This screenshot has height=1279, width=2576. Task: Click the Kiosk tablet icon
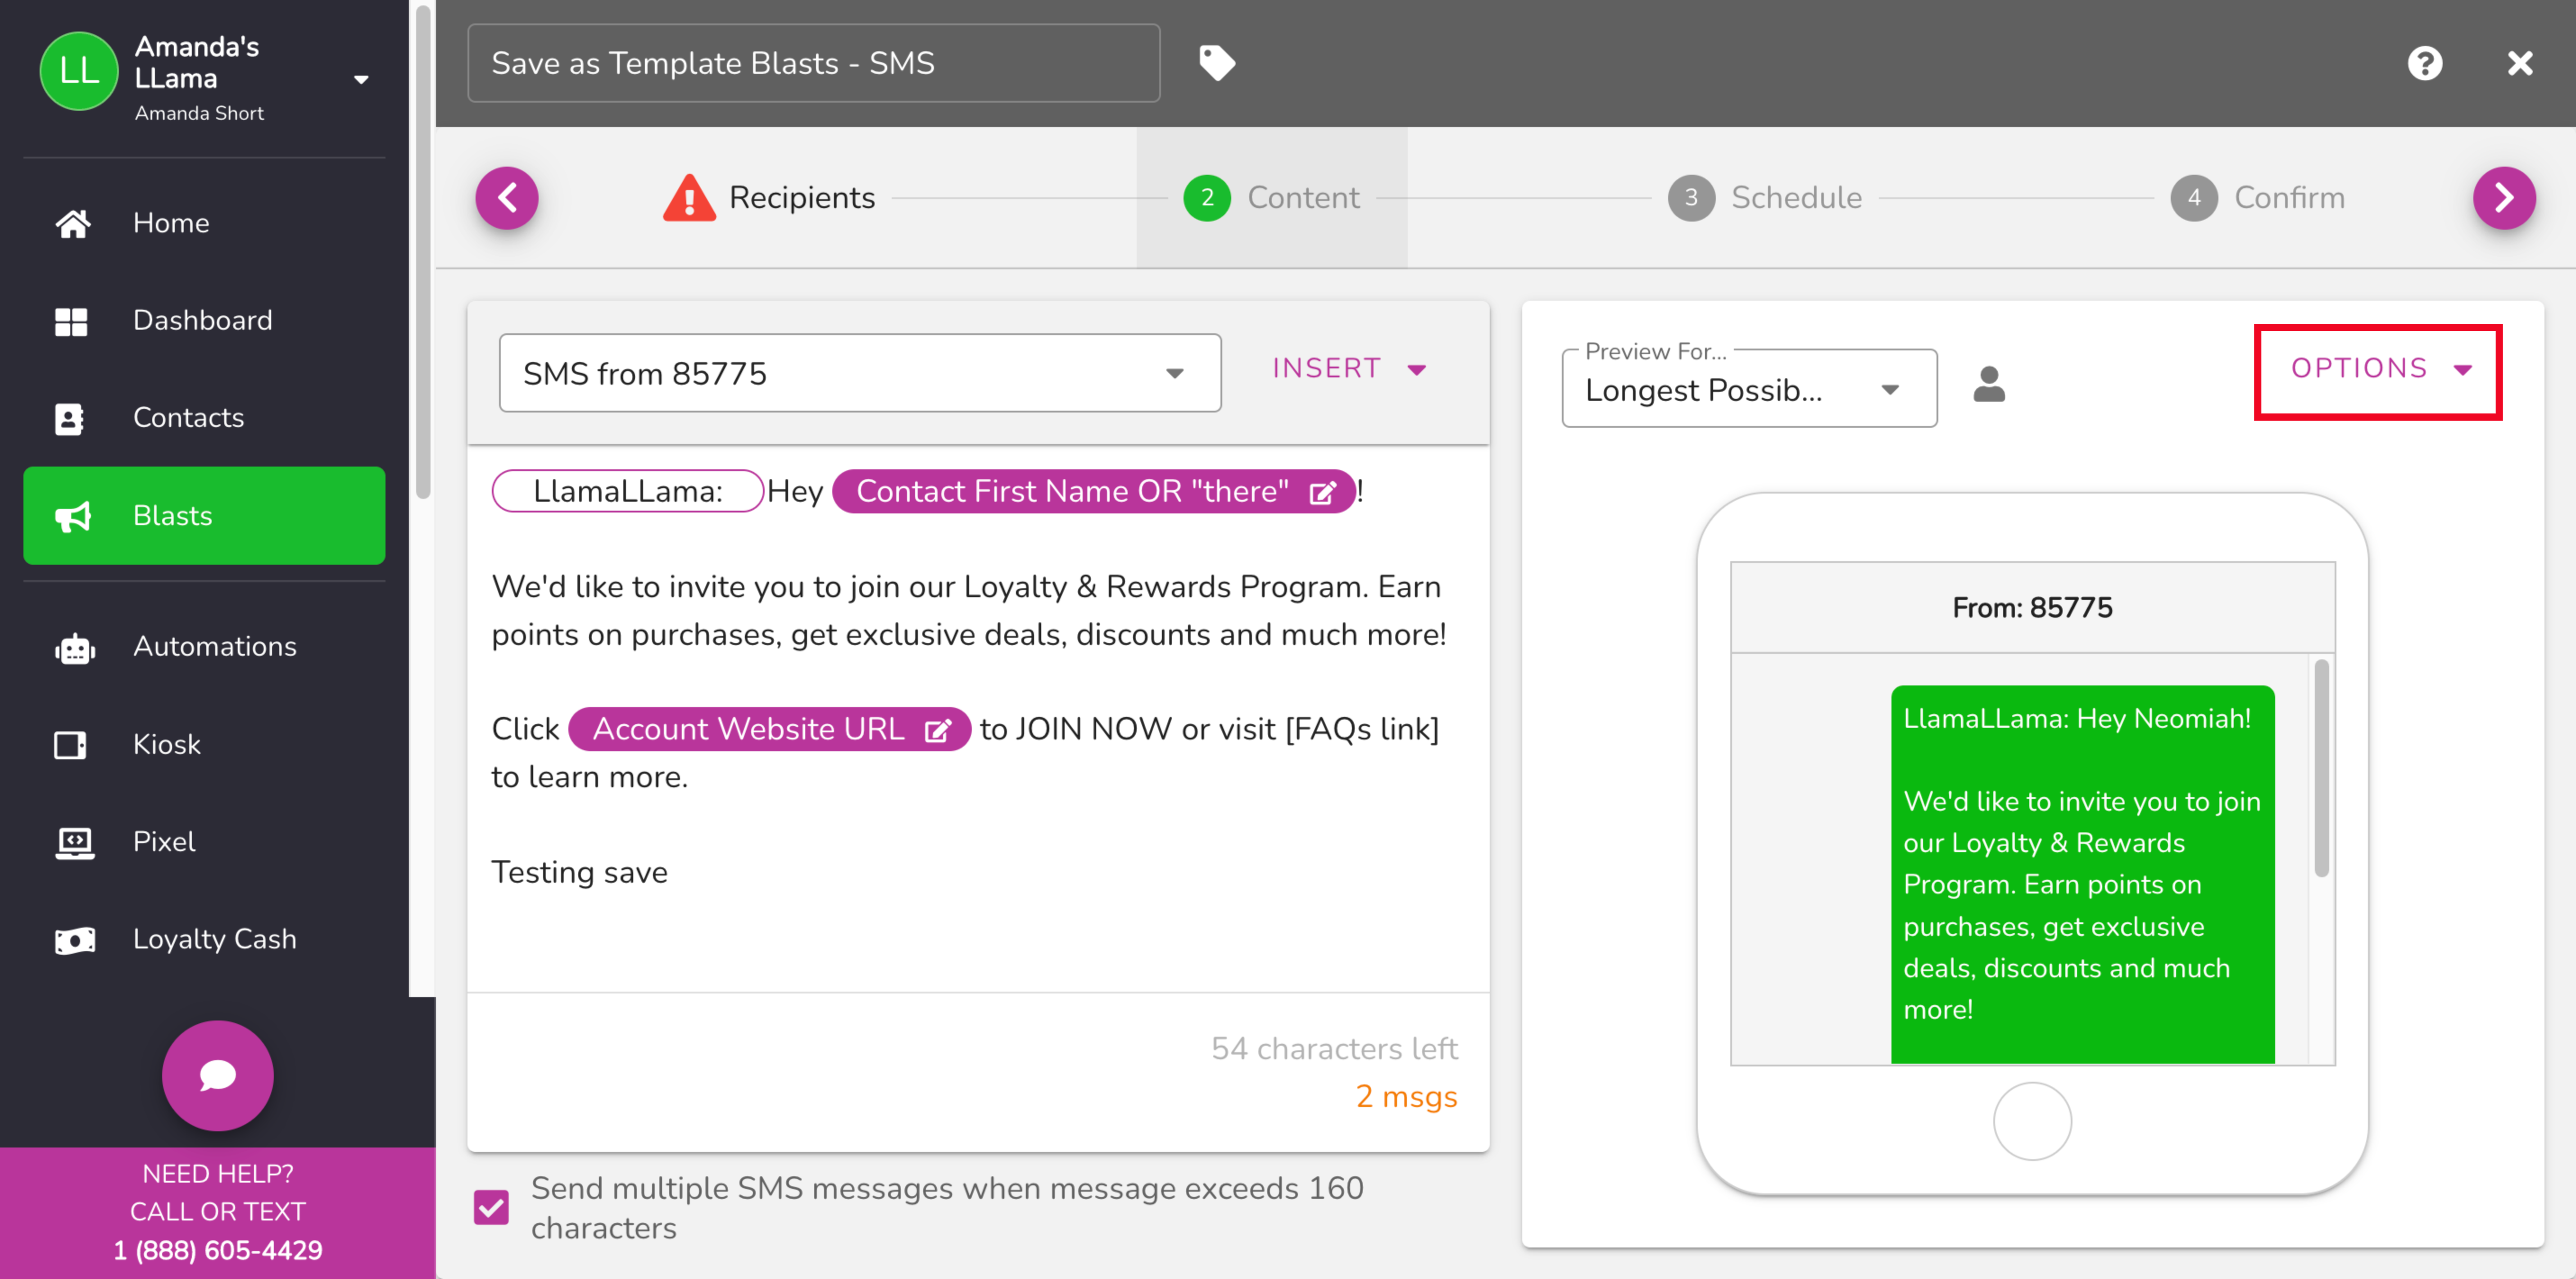[x=70, y=744]
